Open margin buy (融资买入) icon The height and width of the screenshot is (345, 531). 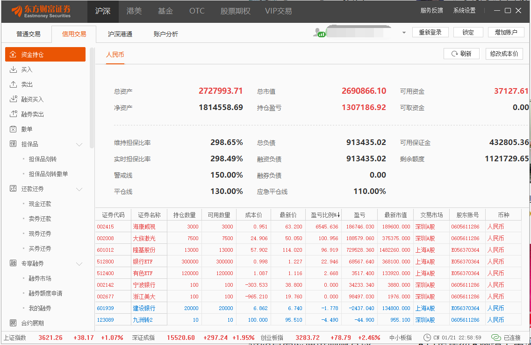13,99
